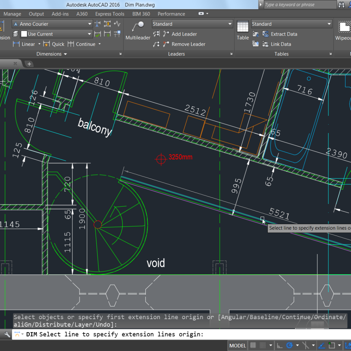Expand the Linear dimension type arrow
Viewport: 351px width, 351px height.
39,44
